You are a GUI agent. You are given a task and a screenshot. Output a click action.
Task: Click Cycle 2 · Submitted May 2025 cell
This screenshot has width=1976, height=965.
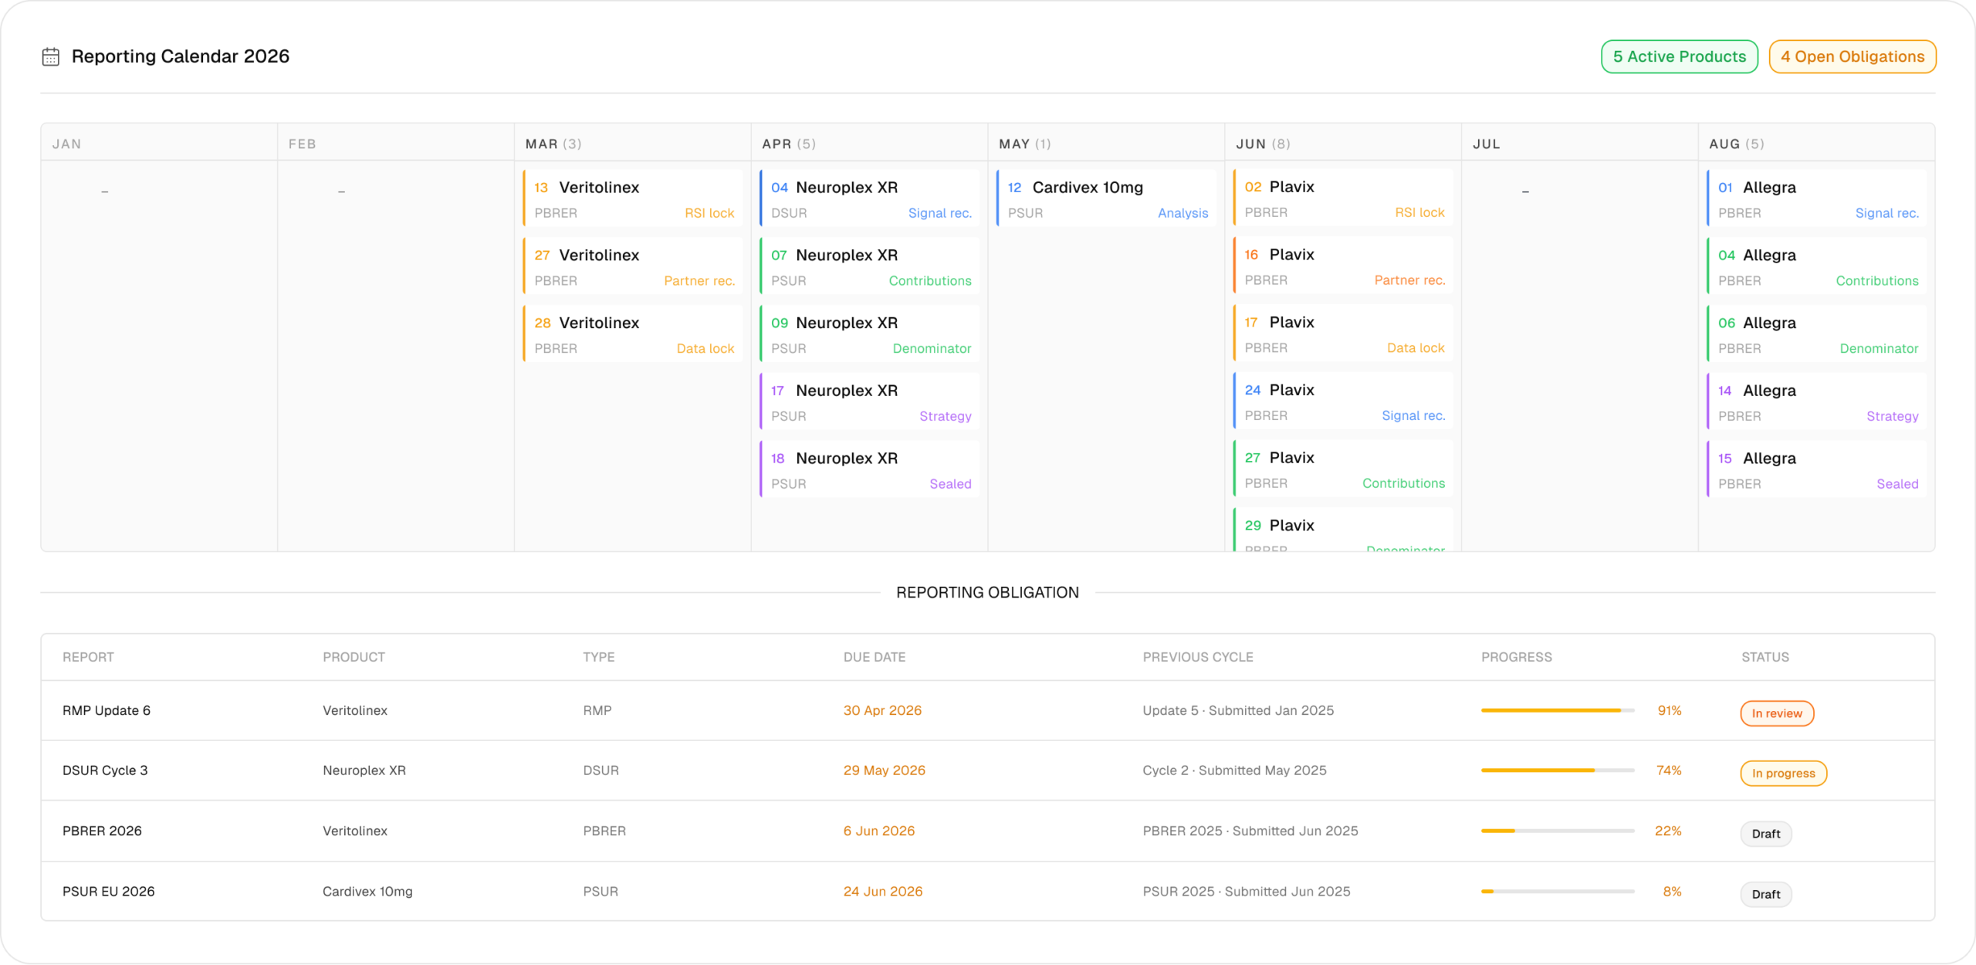point(1234,770)
